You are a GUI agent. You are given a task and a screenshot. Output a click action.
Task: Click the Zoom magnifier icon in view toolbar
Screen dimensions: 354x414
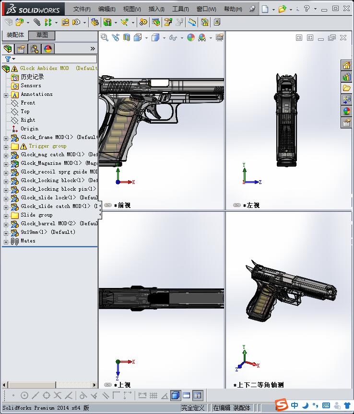105,37
